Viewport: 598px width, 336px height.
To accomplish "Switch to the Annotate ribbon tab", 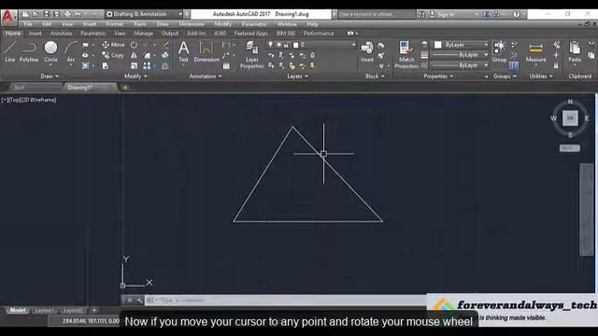I will tap(61, 34).
